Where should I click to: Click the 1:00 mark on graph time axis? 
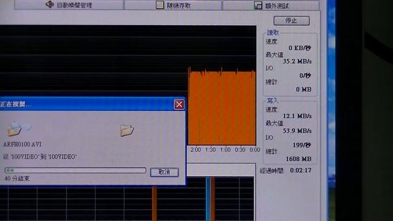[225, 150]
